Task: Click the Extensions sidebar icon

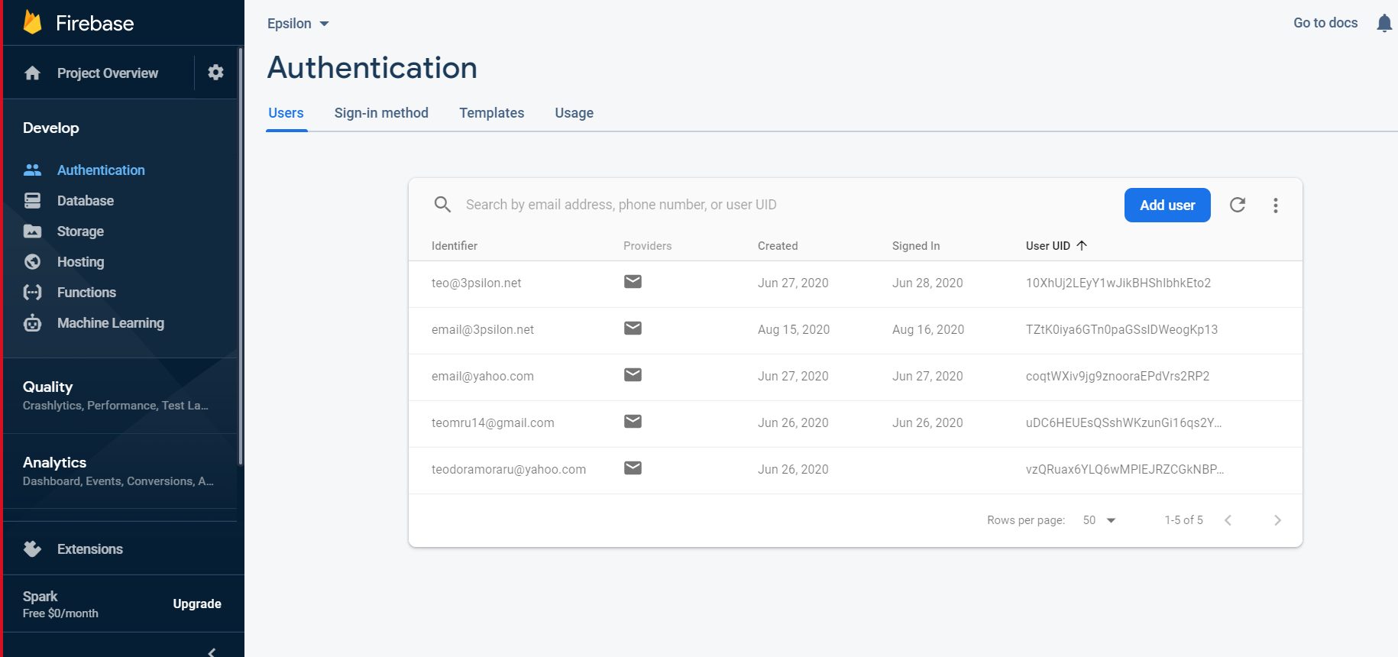Action: point(32,549)
